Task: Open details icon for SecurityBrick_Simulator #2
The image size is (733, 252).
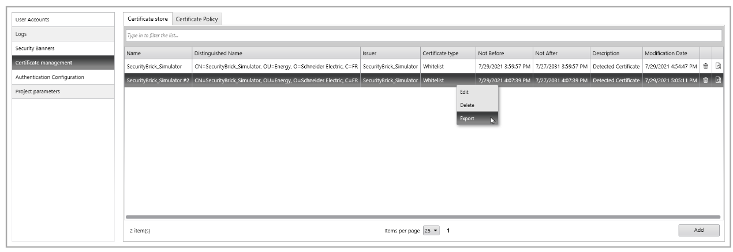Action: click(718, 80)
